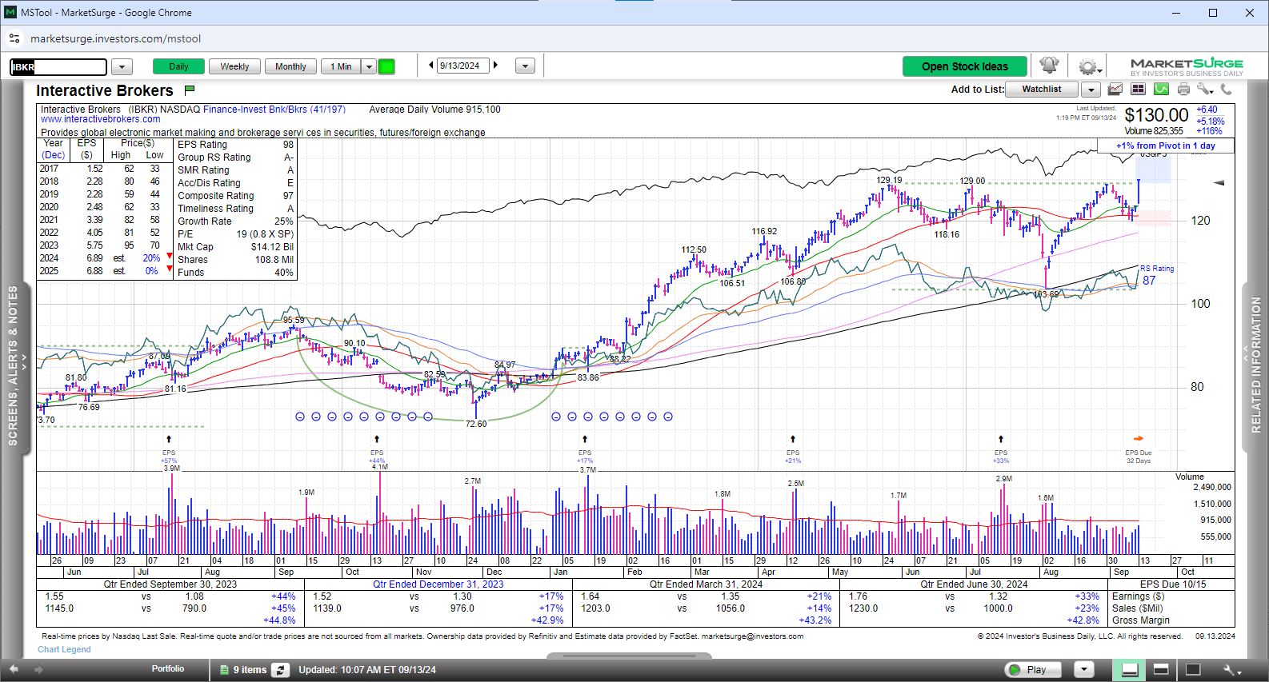Viewport: 1269px width, 682px height.
Task: Click the date field showing 9/13/2024
Action: point(463,66)
